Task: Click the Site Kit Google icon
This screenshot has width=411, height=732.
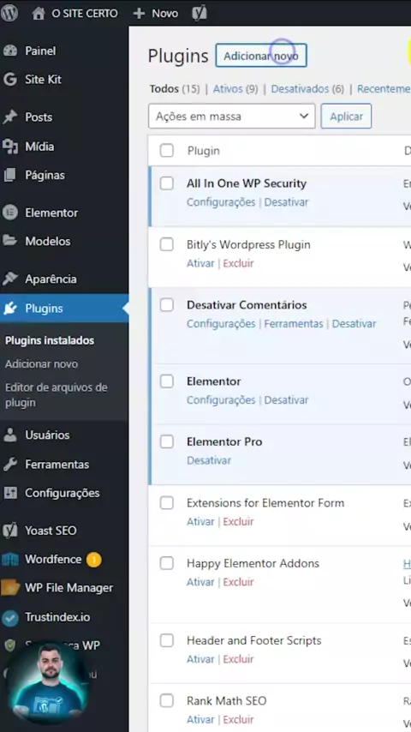Action: coord(9,80)
